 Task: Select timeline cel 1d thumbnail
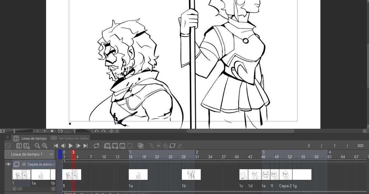coord(255,174)
